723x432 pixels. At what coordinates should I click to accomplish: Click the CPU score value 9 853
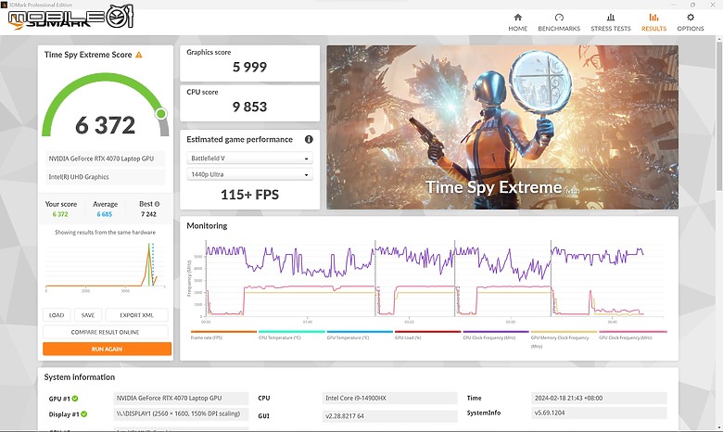[249, 107]
